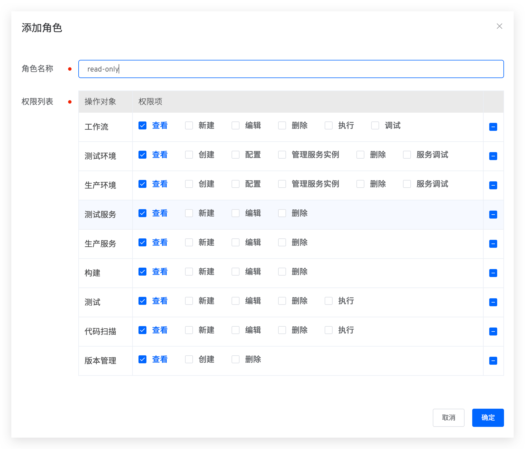Enable 服务调试 permission for 测试环境

click(407, 155)
